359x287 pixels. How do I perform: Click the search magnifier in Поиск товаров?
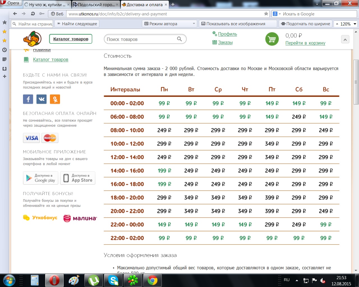(179, 39)
